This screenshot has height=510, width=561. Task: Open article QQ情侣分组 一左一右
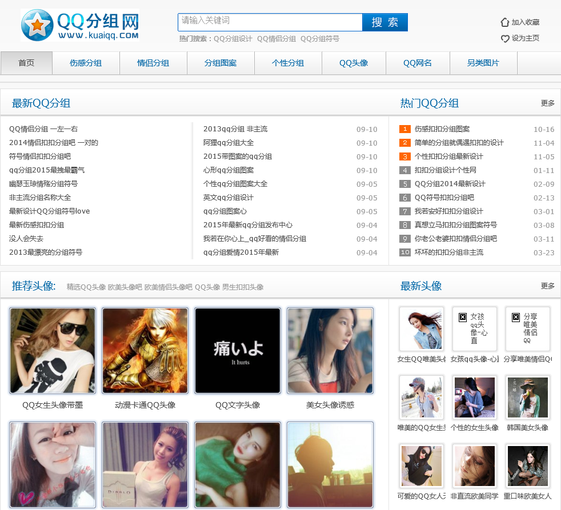click(43, 128)
